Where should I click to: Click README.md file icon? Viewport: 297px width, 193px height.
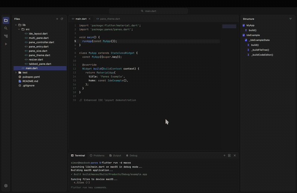point(20,81)
